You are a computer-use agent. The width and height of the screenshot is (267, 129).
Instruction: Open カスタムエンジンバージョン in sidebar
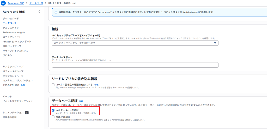click(18, 80)
